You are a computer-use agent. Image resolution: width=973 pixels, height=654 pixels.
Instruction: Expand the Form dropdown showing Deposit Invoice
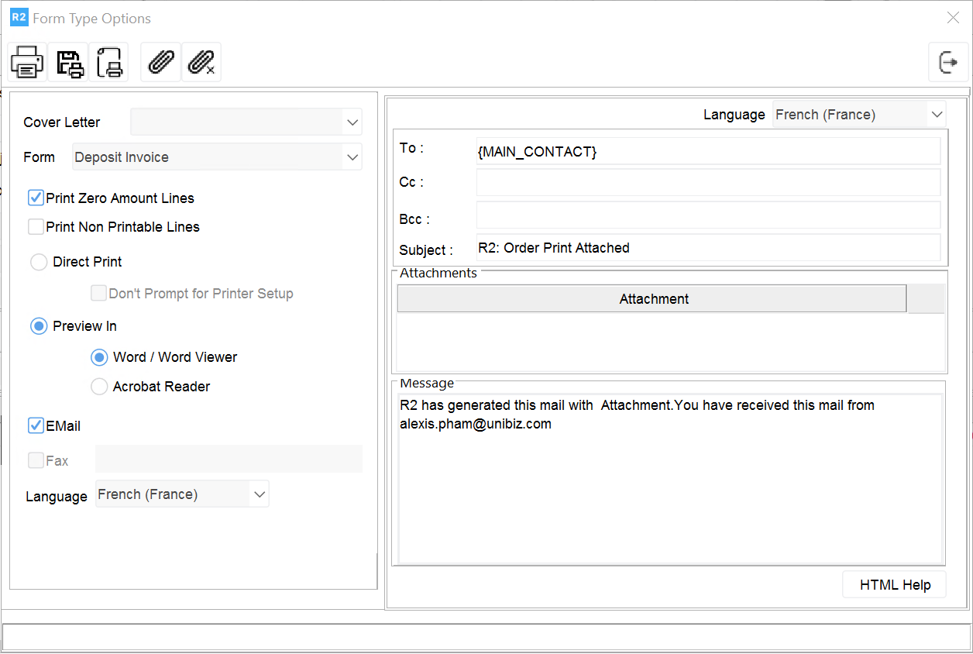point(352,157)
